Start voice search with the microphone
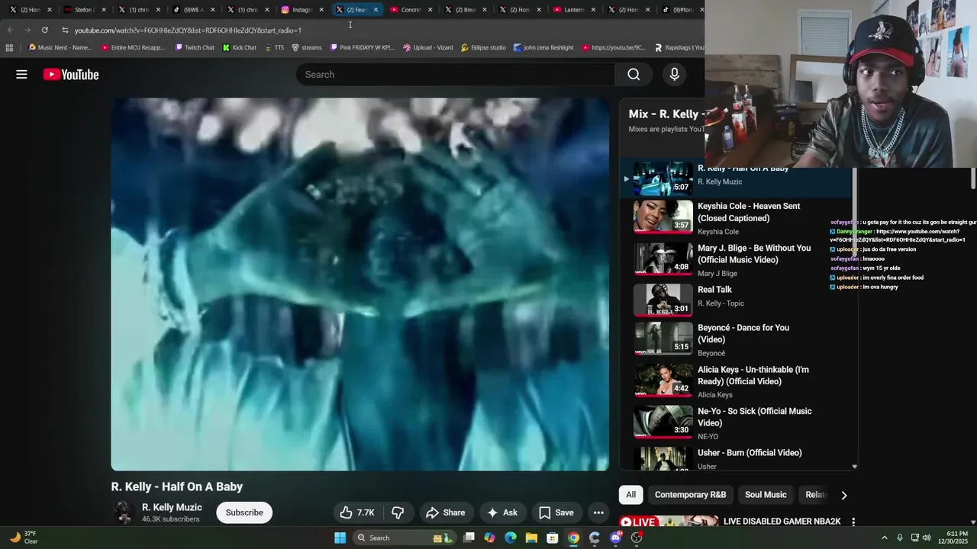The height and width of the screenshot is (549, 977). [x=674, y=74]
